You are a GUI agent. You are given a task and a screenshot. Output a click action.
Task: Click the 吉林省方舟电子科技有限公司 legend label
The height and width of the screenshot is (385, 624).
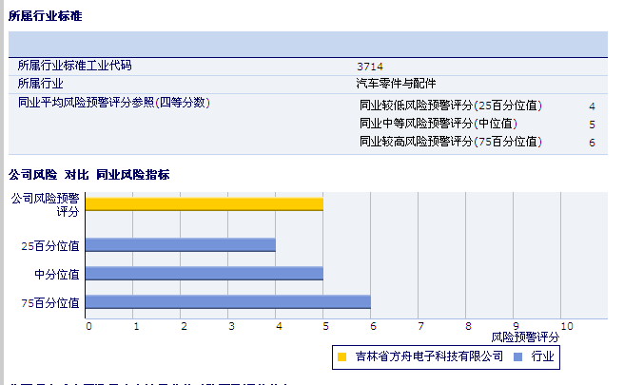tap(429, 357)
